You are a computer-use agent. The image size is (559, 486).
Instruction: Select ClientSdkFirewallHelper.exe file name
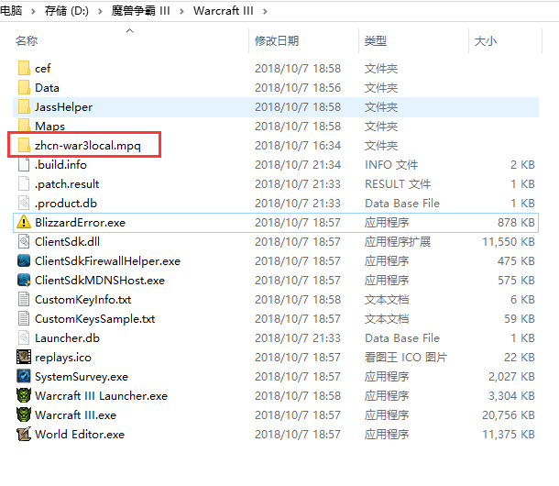tap(107, 260)
